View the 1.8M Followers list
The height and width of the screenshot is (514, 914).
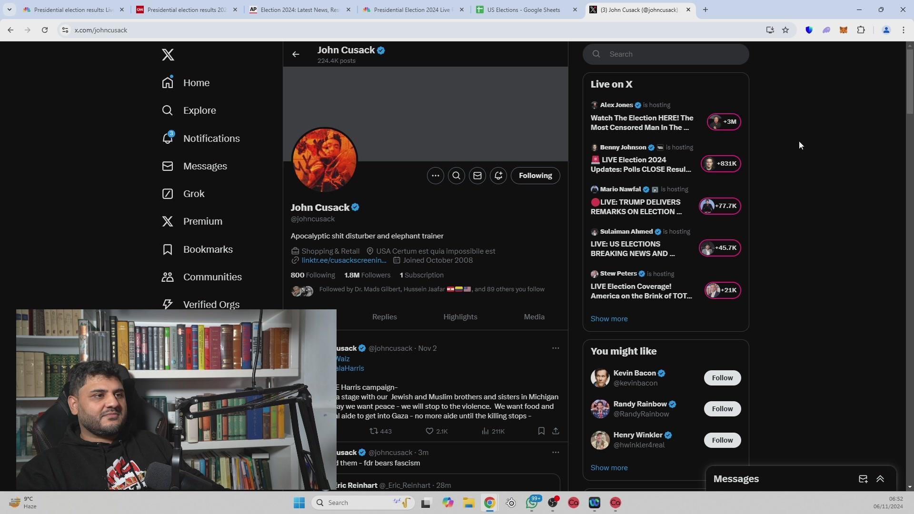point(368,275)
